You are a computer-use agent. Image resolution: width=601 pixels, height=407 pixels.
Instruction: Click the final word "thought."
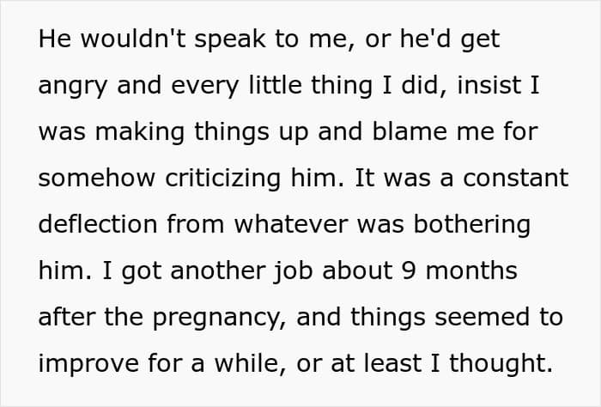click(x=501, y=364)
